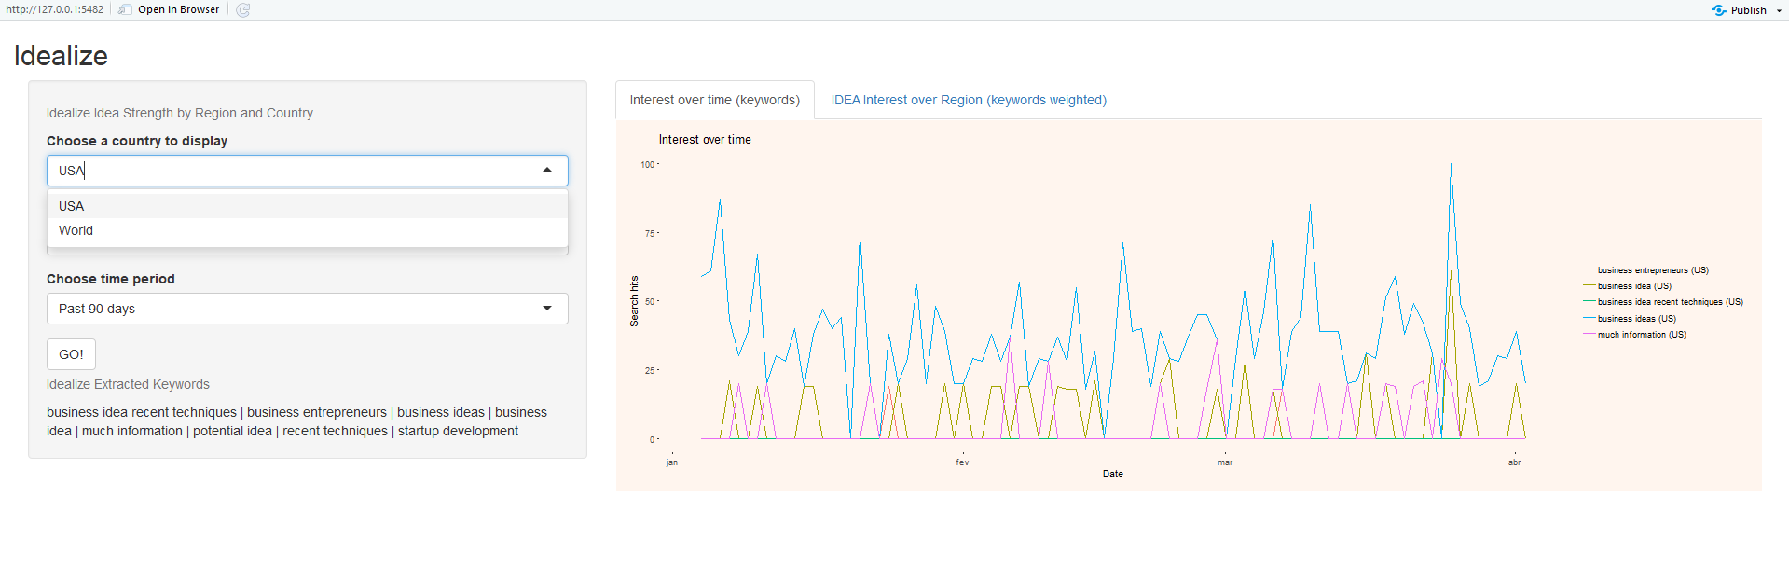Open IDEA Interest over Region tab

coord(969,100)
